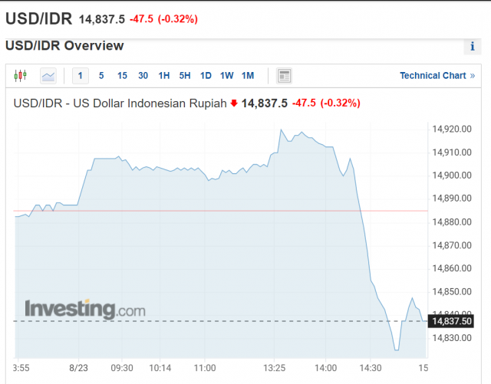The height and width of the screenshot is (384, 491).
Task: Switch to candlestick chart type
Action: [x=20, y=76]
